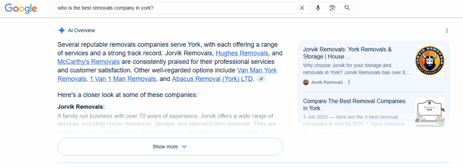Click the Jorvik Removals small favicon
Viewport: 463px width, 168px height.
306,82
